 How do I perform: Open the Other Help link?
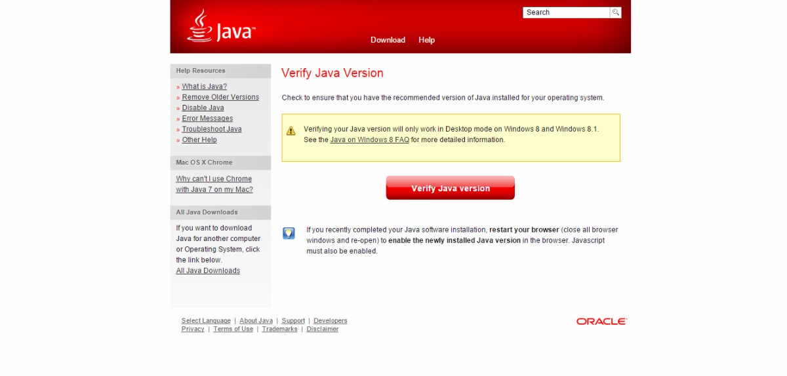click(199, 140)
